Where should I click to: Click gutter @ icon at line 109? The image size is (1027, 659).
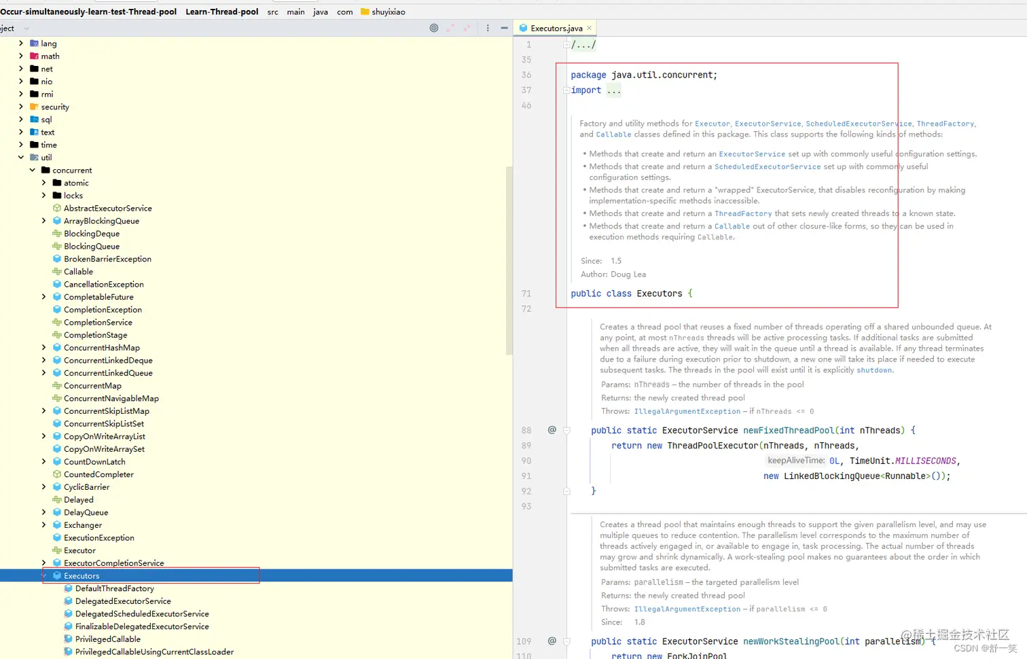tap(552, 641)
